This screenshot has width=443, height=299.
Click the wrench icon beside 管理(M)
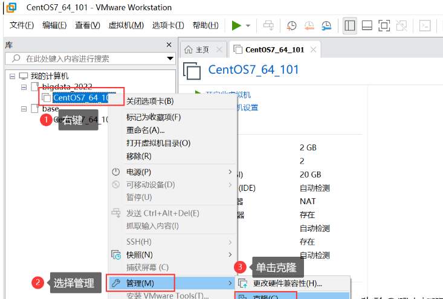point(116,283)
